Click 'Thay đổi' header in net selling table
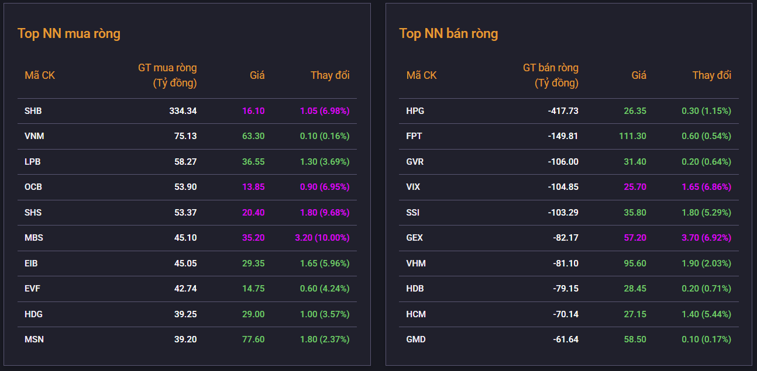 712,75
